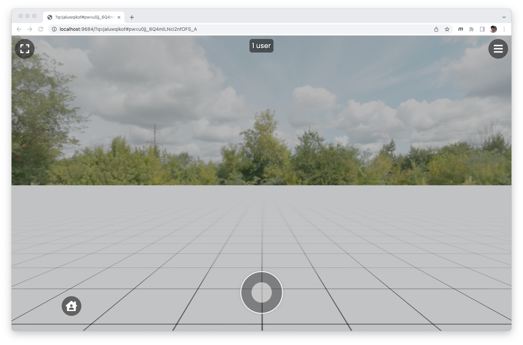523x345 pixels.
Task: Open the Chrome three-dot menu
Action: coord(504,29)
